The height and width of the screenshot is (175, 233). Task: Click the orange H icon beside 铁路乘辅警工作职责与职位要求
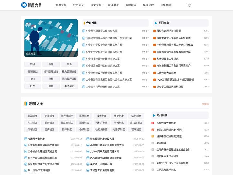[155, 38]
